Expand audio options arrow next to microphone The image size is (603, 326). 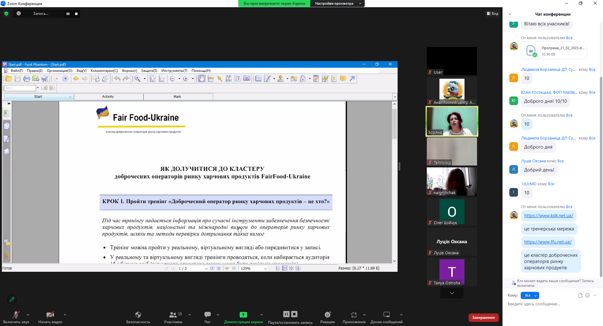pos(28,315)
